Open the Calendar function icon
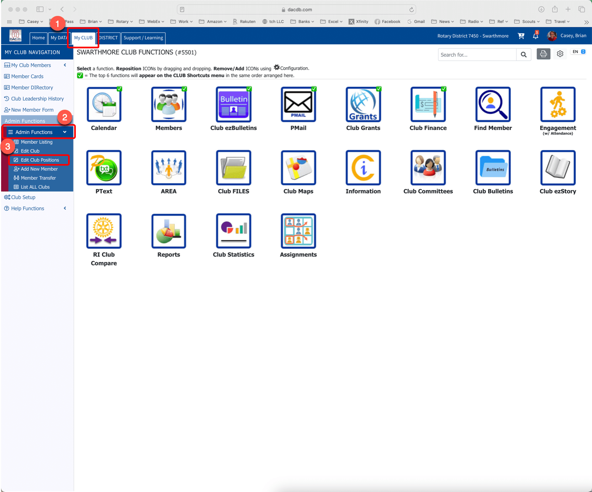The height and width of the screenshot is (492, 592). tap(104, 105)
